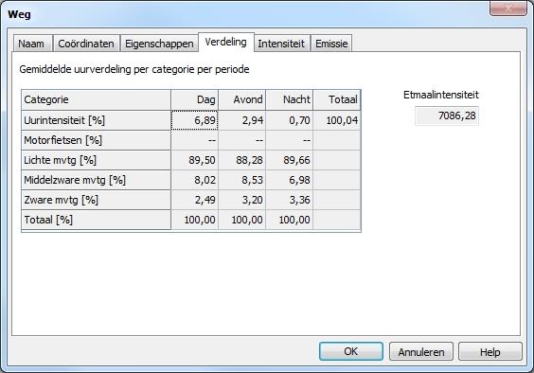Open the Eigenschappen tab
This screenshot has height=373, width=534.
point(159,44)
